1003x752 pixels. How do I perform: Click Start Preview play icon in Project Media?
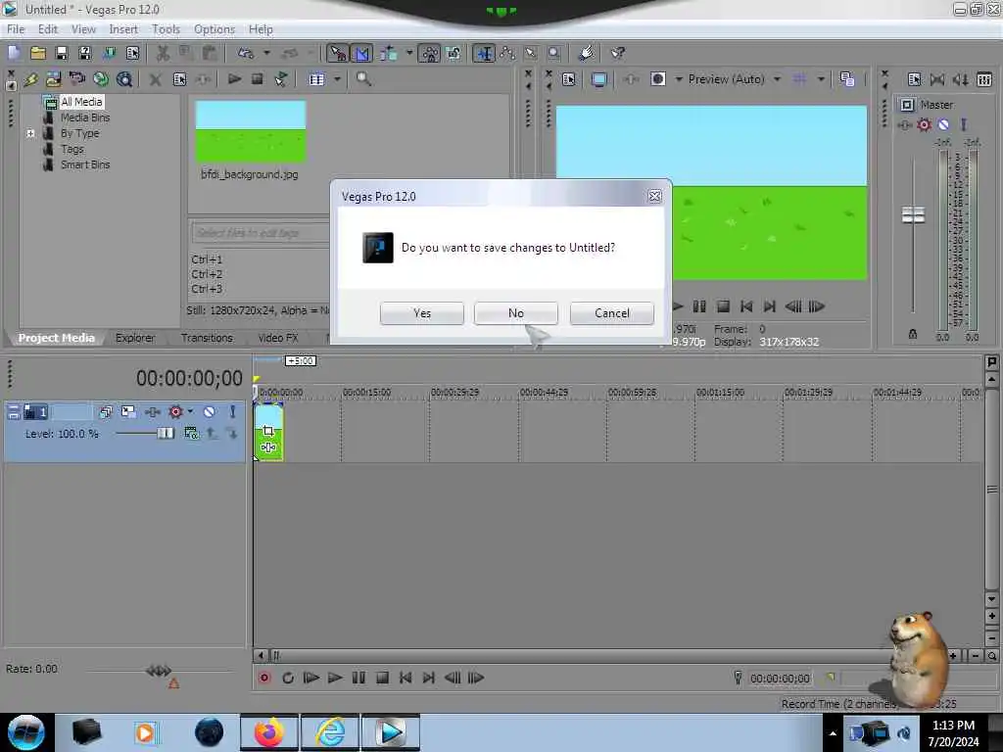coord(234,79)
